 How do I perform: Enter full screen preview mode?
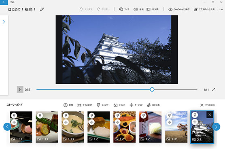click(214, 89)
